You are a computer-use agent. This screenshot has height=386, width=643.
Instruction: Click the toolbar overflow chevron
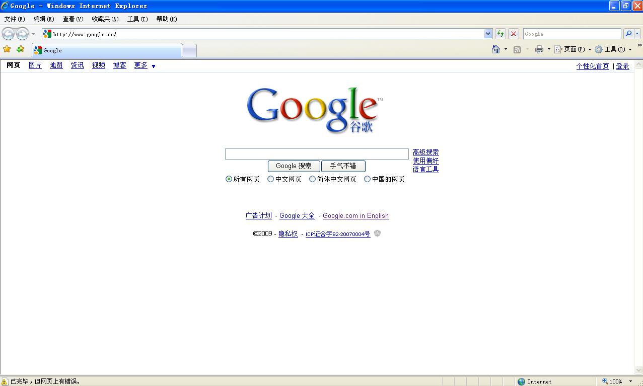click(640, 45)
